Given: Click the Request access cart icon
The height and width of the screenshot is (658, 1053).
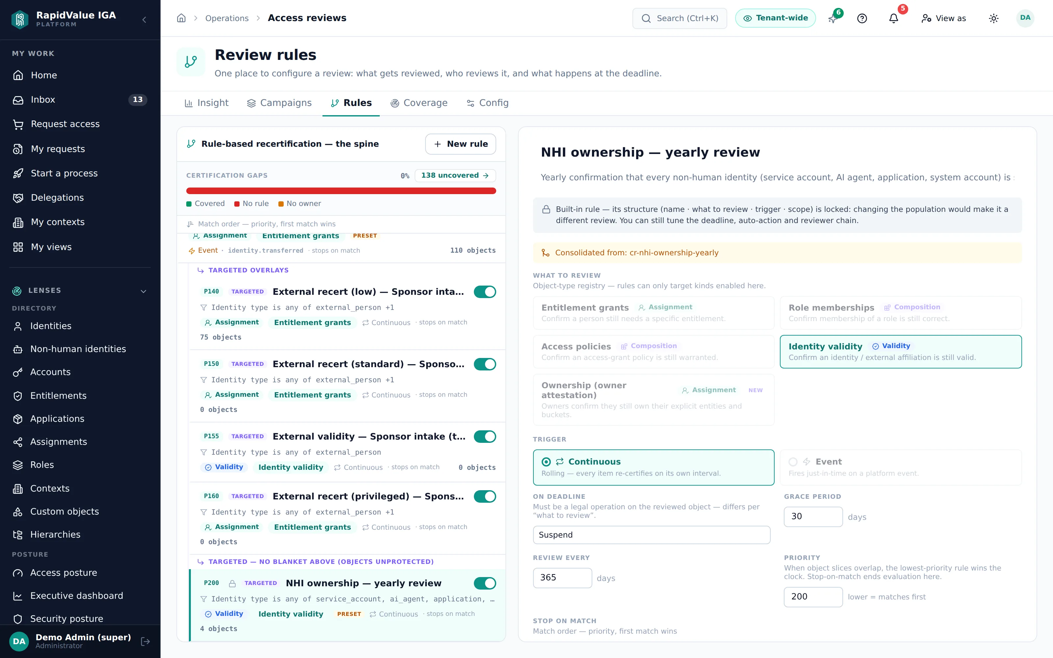Looking at the screenshot, I should pyautogui.click(x=18, y=124).
